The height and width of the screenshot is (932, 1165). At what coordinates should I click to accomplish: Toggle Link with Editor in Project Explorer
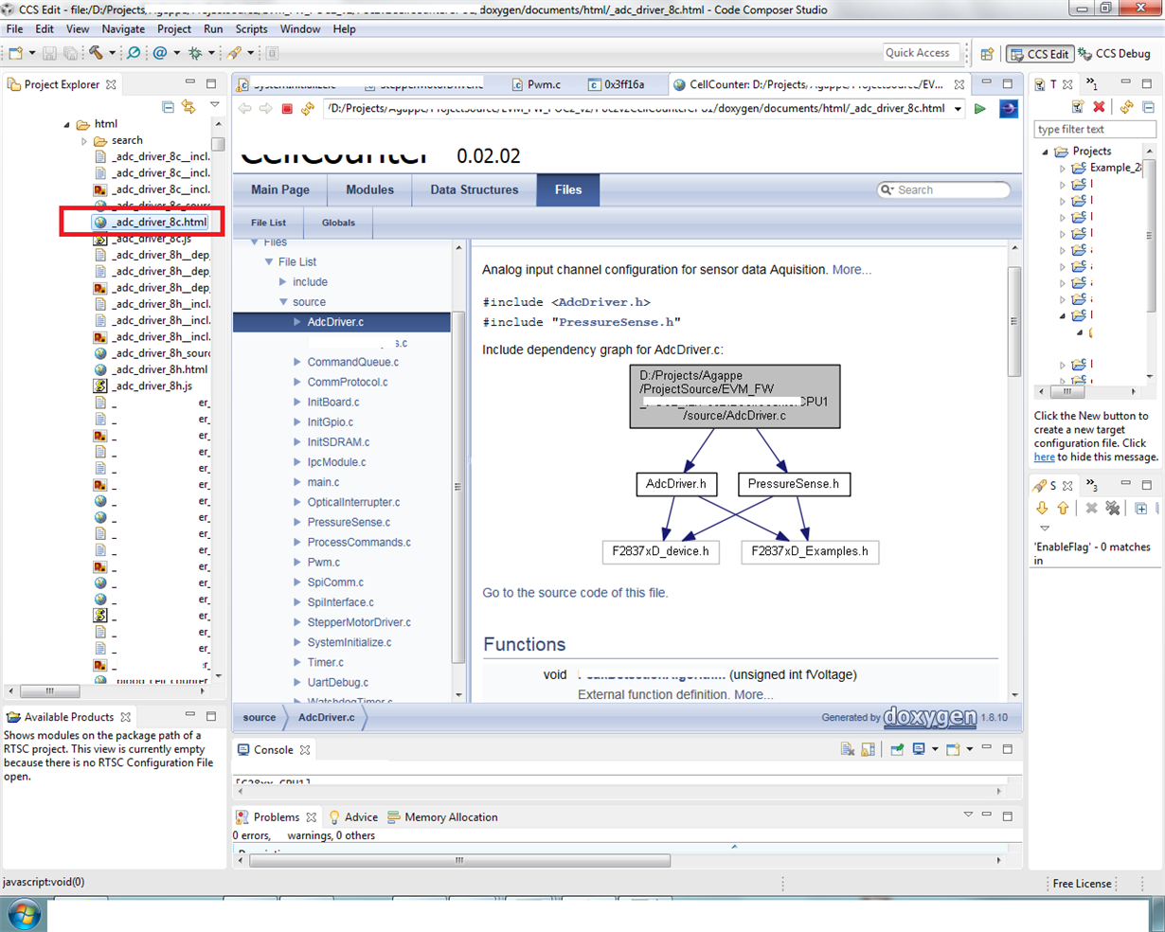(x=188, y=107)
